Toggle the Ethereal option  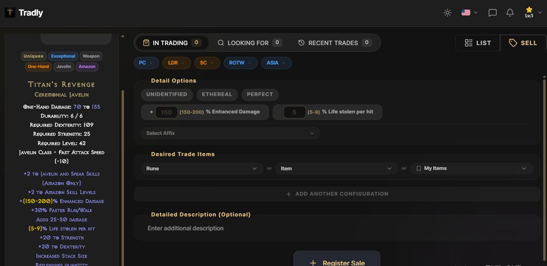(217, 94)
